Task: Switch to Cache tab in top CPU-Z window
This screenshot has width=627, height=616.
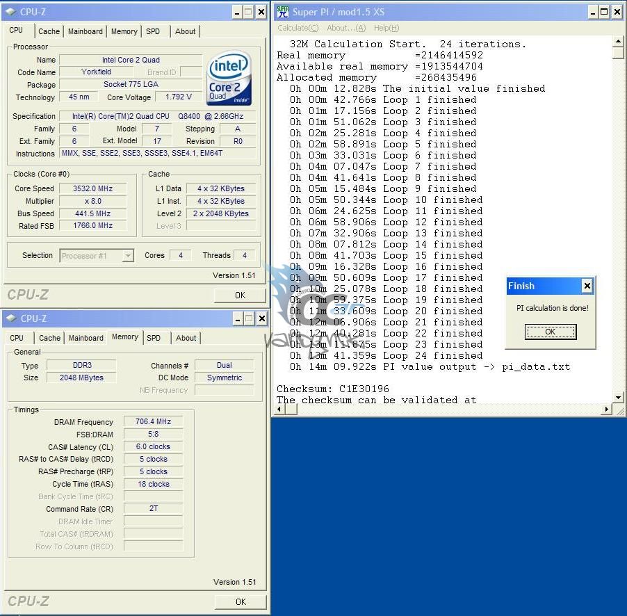Action: [49, 31]
